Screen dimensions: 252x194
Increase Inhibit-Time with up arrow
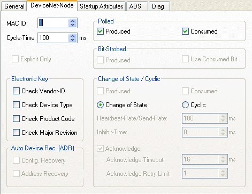(223, 130)
